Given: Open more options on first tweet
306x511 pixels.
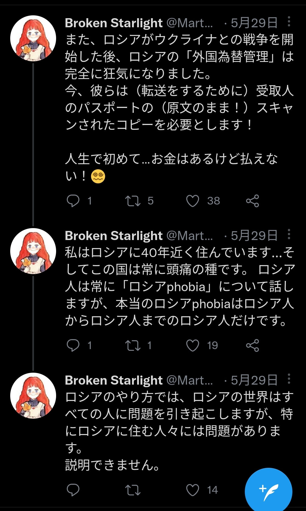Looking at the screenshot, I should tap(289, 22).
